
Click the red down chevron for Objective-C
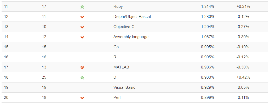(x=82, y=27)
